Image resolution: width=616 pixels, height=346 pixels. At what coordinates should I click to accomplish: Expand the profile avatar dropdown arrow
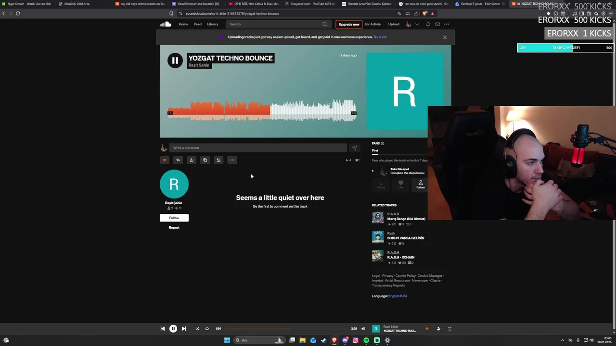pos(417,24)
